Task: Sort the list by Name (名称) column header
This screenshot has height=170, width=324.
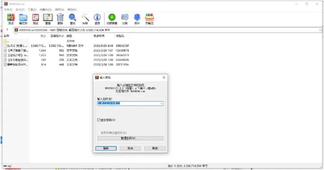Action: (x=16, y=36)
